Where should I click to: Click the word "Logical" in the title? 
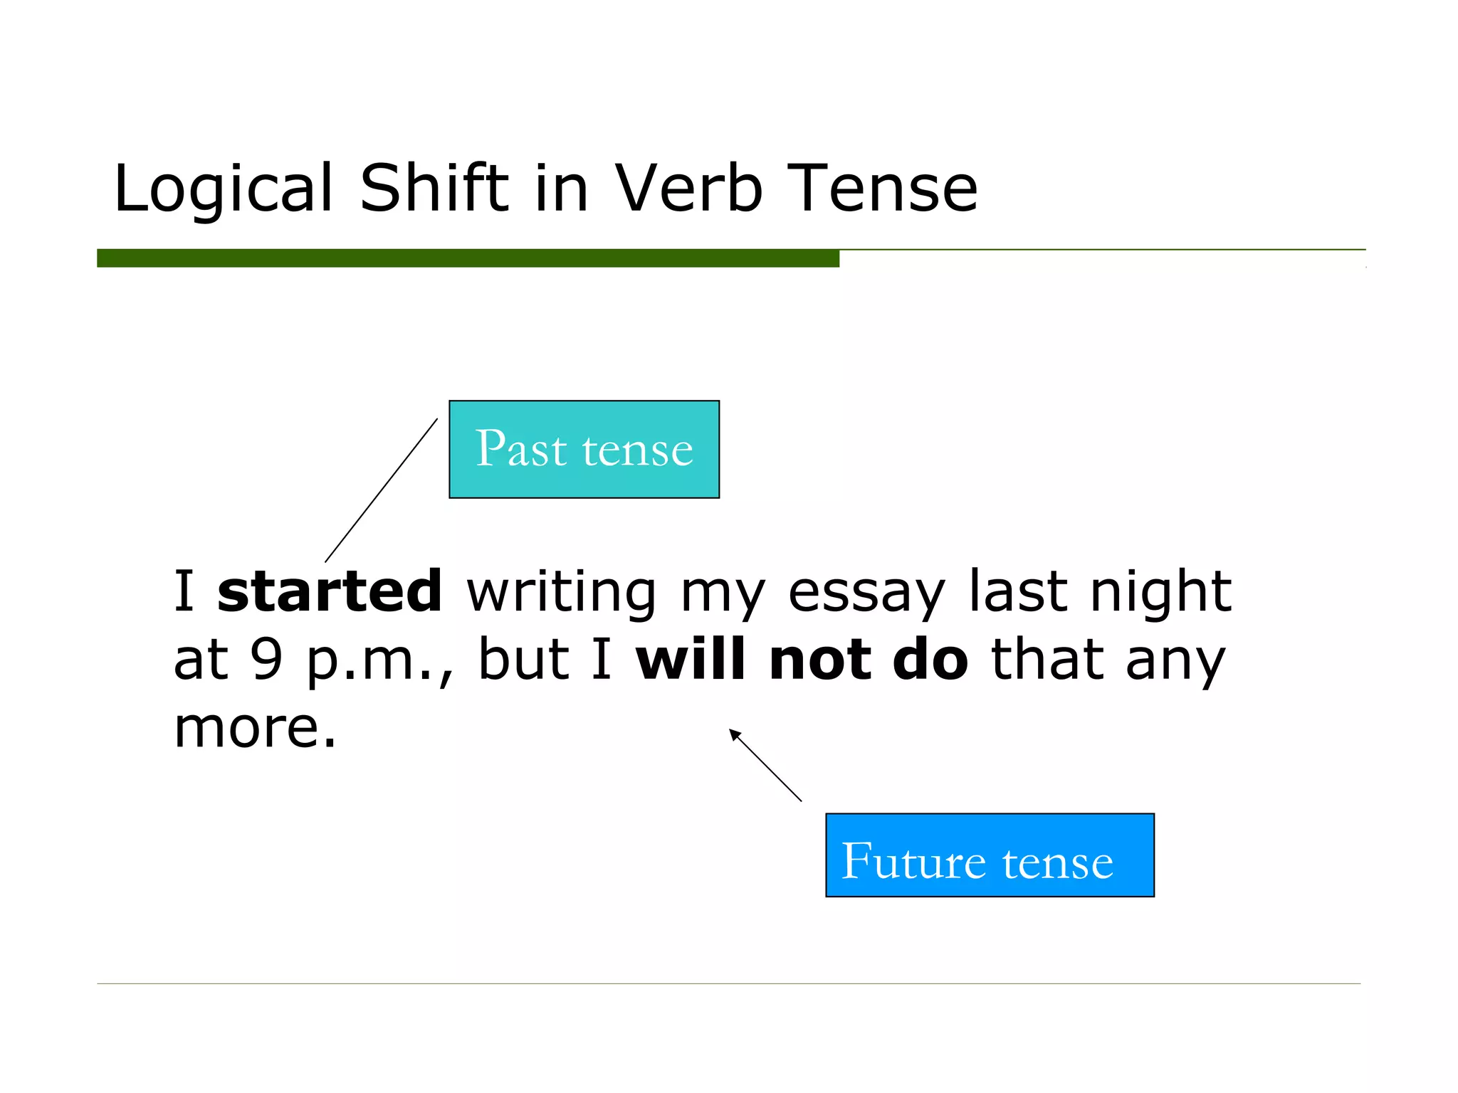coord(224,189)
